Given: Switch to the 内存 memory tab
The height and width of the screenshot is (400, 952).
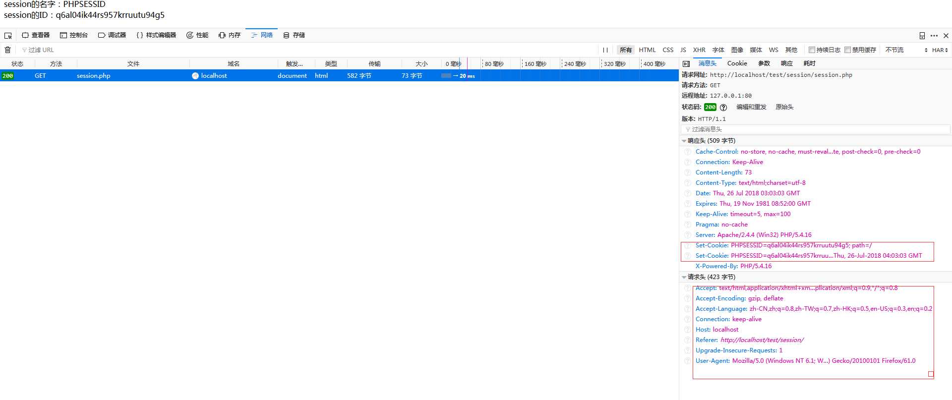Looking at the screenshot, I should click(230, 35).
